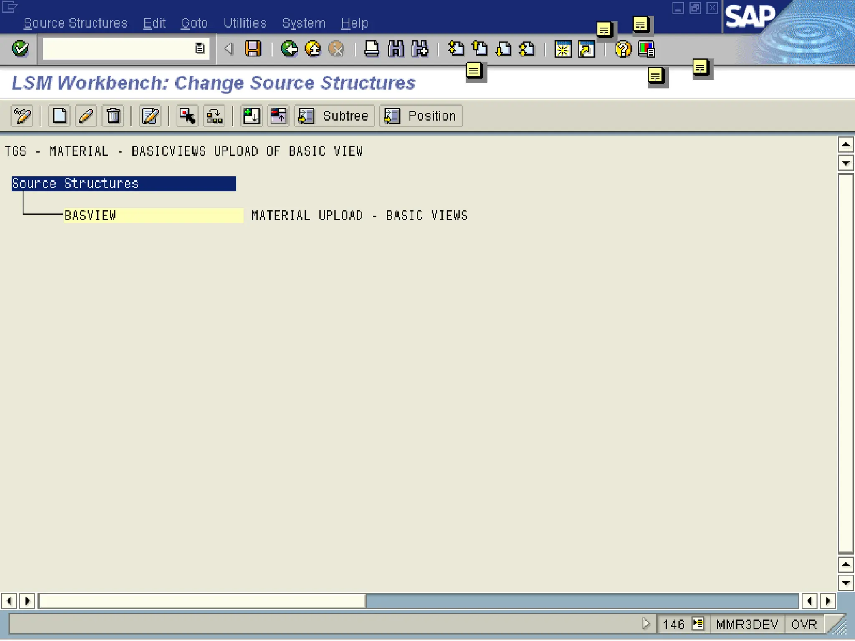Click the horizontal scrollbar thumb
The width and height of the screenshot is (855, 641).
point(202,601)
